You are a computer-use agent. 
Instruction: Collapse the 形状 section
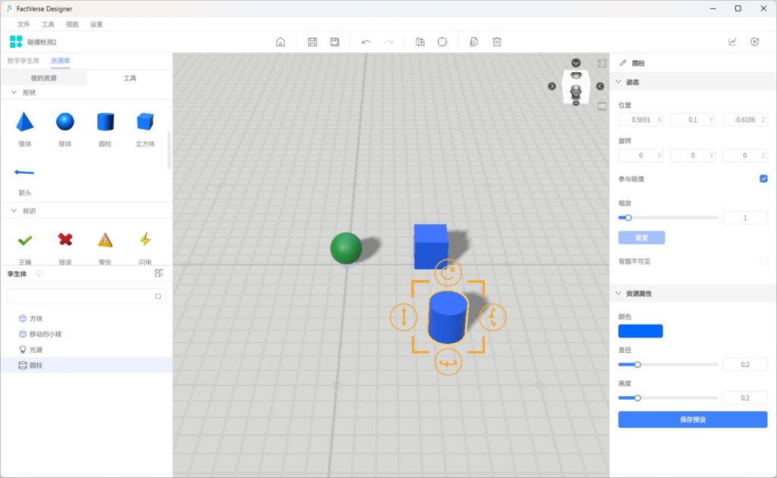pos(14,93)
